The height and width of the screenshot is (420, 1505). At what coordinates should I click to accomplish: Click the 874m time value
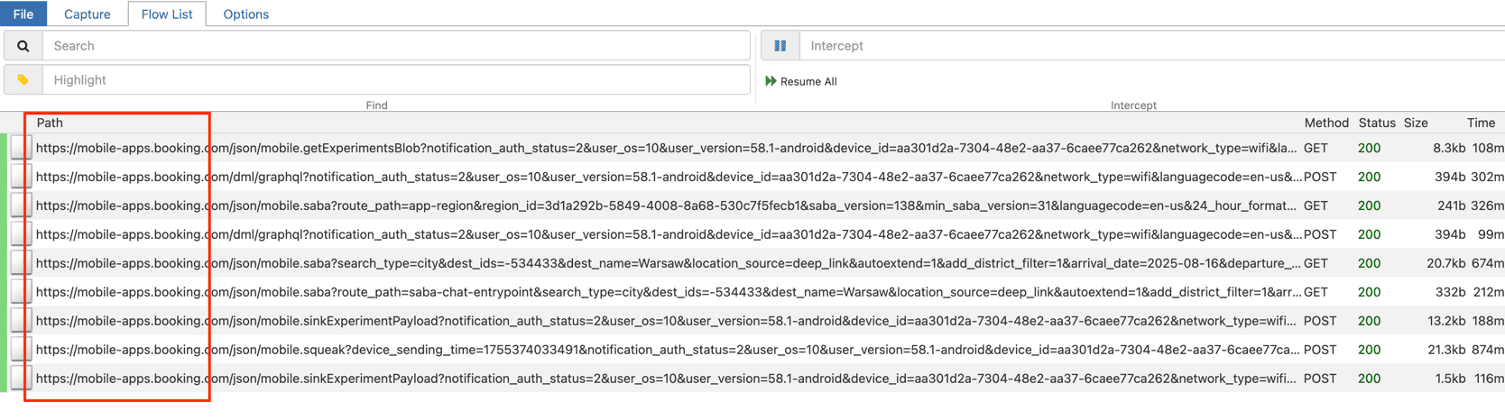(x=1488, y=350)
